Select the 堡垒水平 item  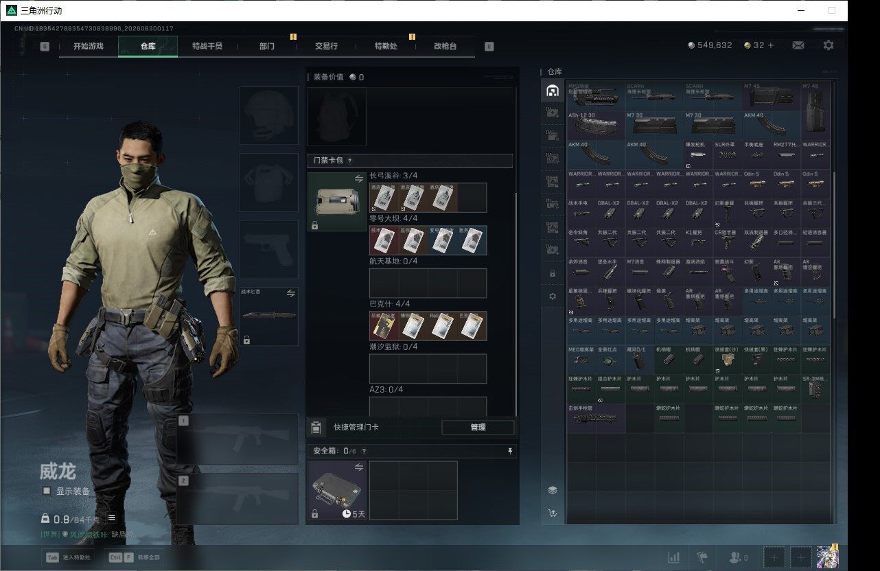click(x=610, y=272)
